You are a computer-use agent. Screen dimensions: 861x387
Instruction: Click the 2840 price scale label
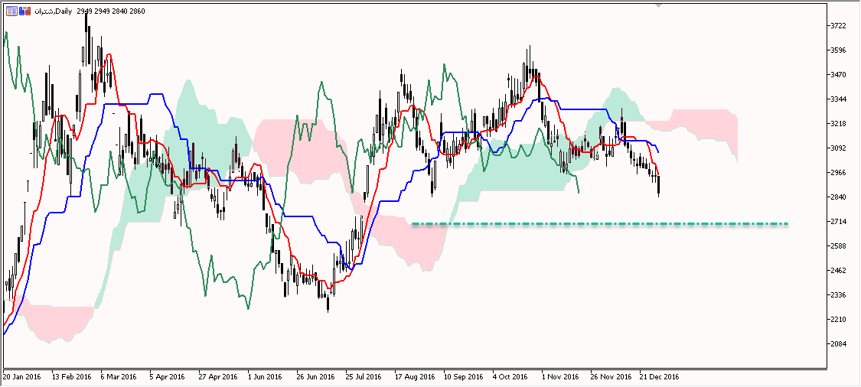(840, 197)
